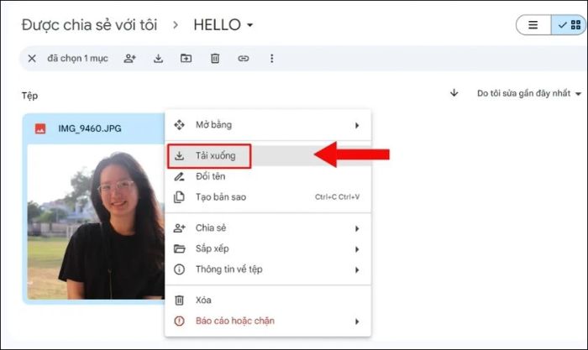Choose 'Tải xuống' in context menu
The height and width of the screenshot is (350, 588).
click(268, 155)
